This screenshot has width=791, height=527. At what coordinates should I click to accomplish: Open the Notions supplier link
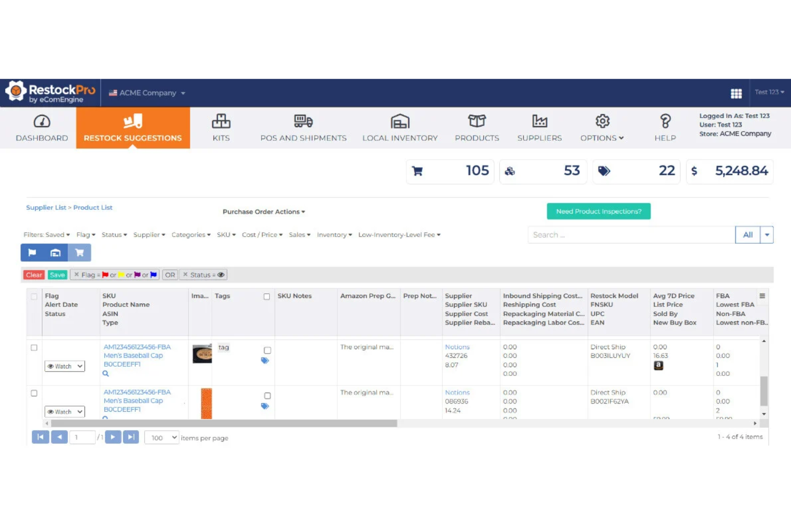(457, 347)
